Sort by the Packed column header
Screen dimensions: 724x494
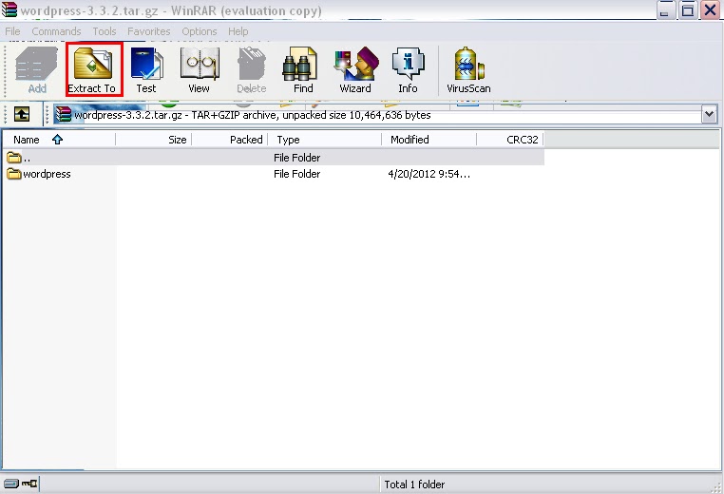230,140
